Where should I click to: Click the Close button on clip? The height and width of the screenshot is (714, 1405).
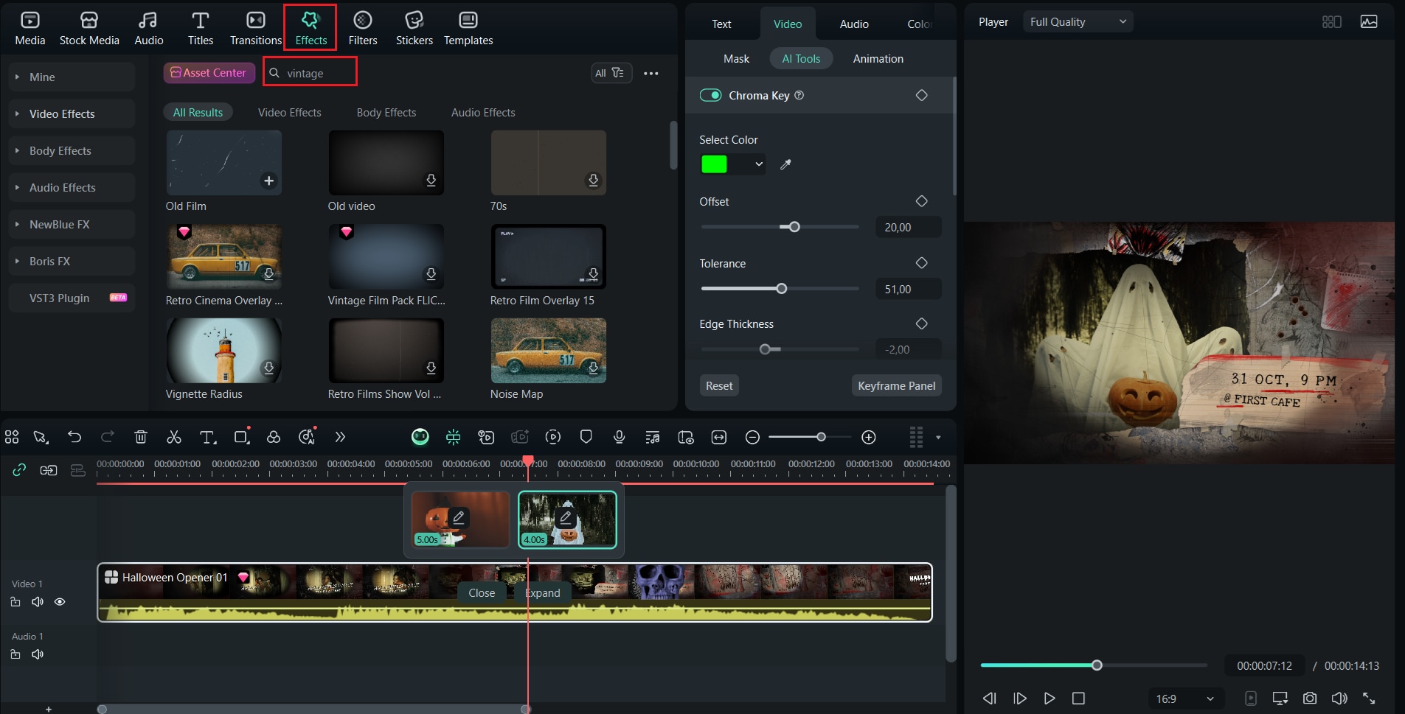[x=482, y=592]
